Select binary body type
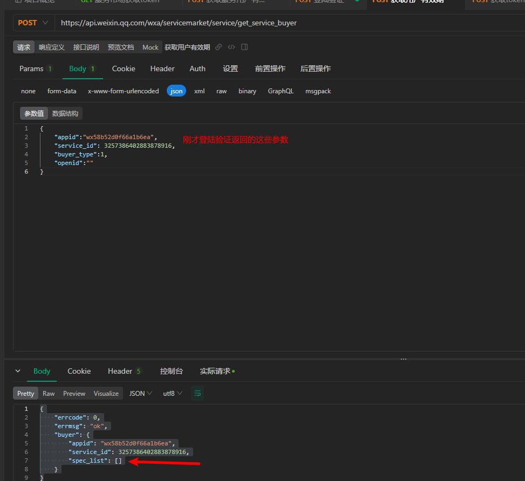 [247, 91]
